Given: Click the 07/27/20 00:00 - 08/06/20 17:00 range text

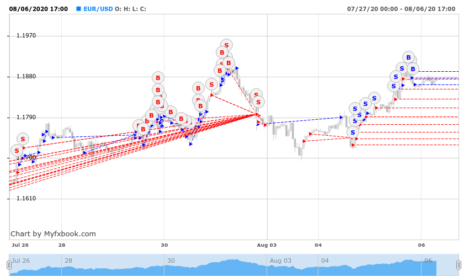Looking at the screenshot, I should pos(401,9).
